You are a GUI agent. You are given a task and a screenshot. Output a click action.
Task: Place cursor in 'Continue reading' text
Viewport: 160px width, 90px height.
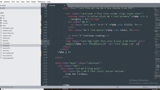coord(94,35)
